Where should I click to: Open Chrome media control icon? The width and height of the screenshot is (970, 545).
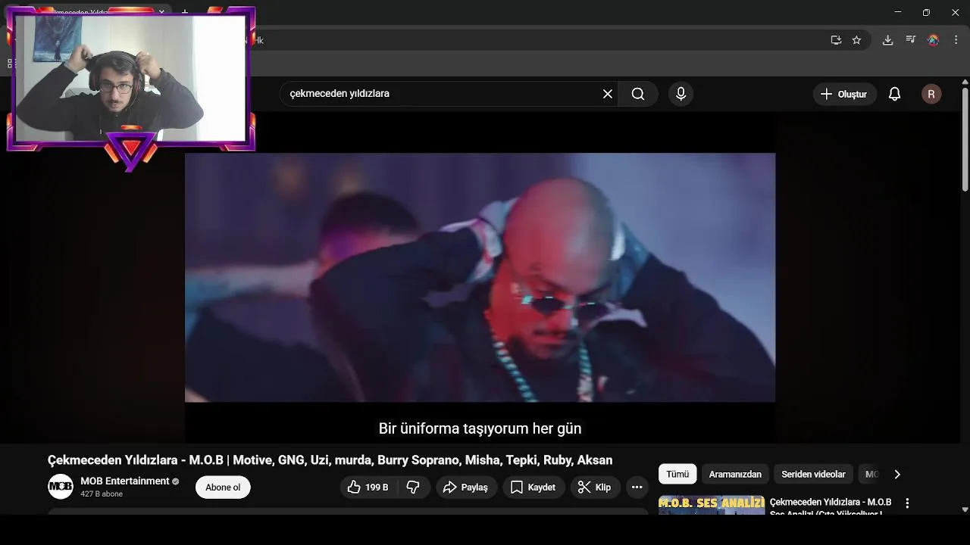910,40
